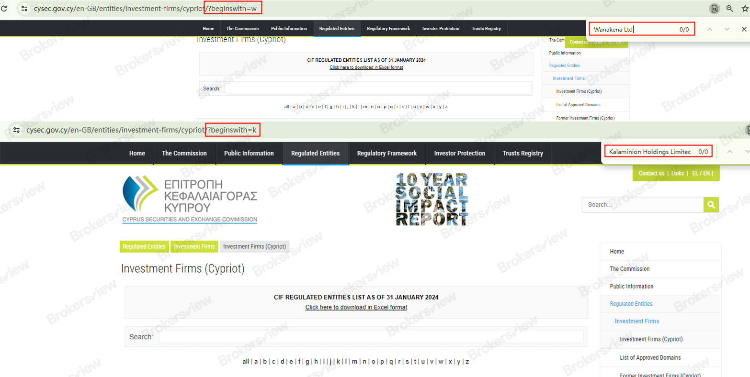Viewport: 750px width, 377px height.
Task: Bookmark the page with the star icon
Action: [x=745, y=9]
